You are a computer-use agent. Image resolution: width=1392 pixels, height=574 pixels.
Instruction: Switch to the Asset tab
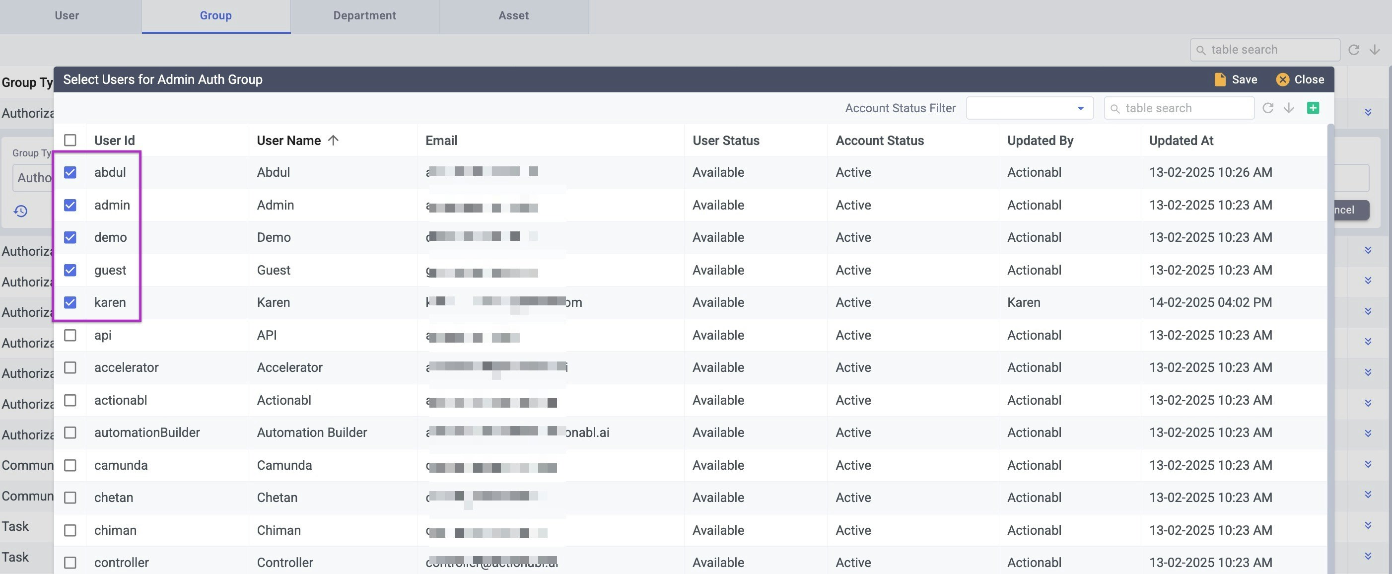pos(513,16)
